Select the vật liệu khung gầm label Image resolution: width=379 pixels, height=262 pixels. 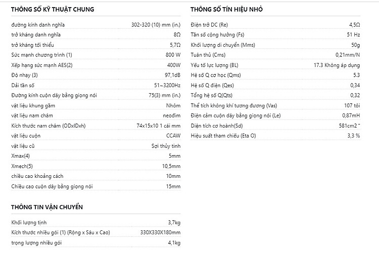pyautogui.click(x=32, y=106)
